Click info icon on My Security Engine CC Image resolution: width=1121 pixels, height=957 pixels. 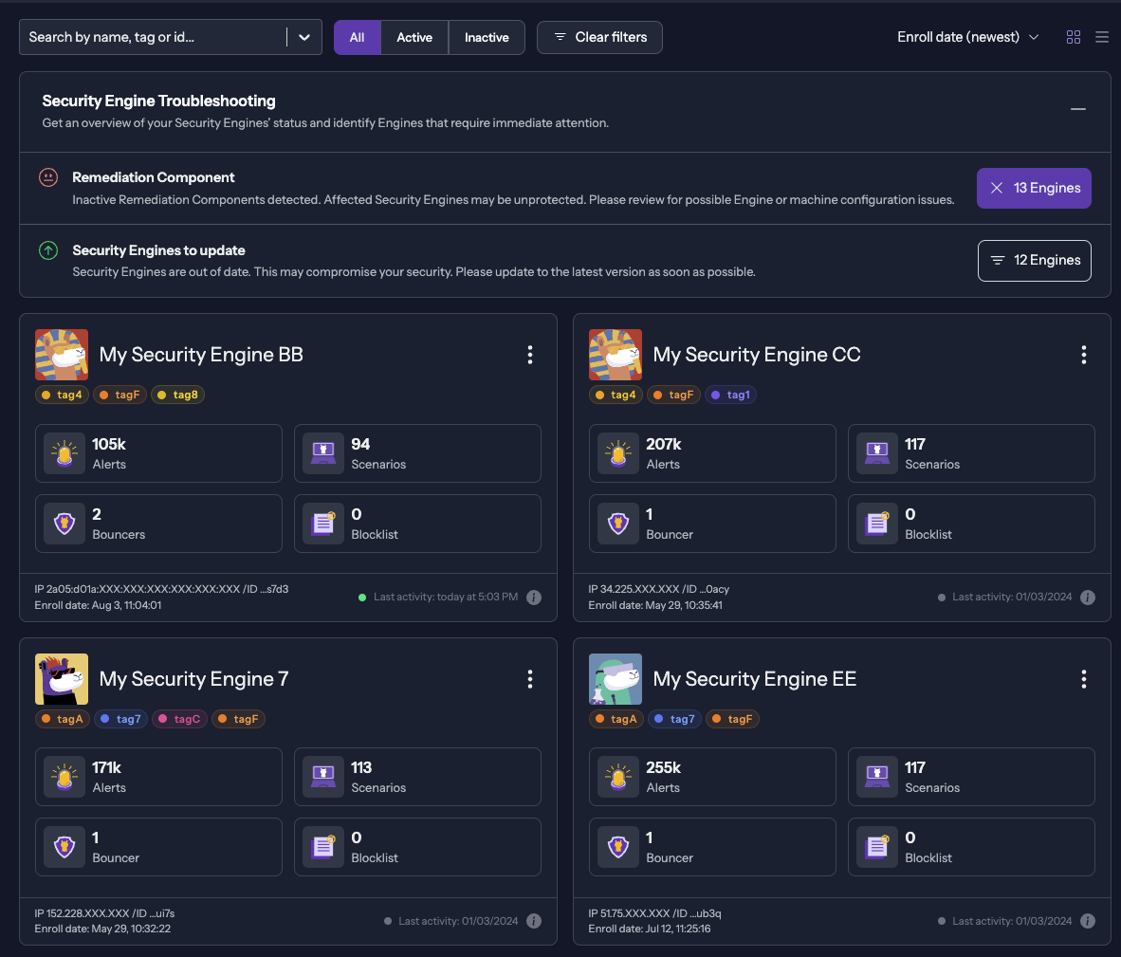tap(1088, 598)
